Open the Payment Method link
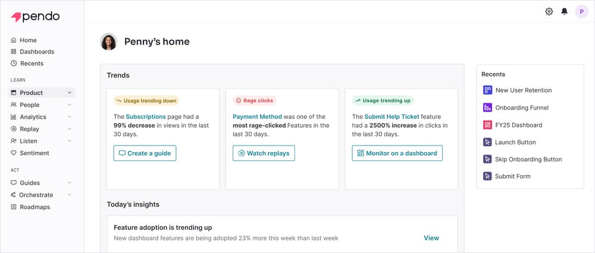This screenshot has width=595, height=253. coord(257,116)
